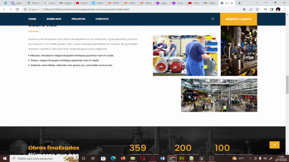The height and width of the screenshot is (162, 289).
Task: Click the browser forward arrow
Action: pos(11,9)
